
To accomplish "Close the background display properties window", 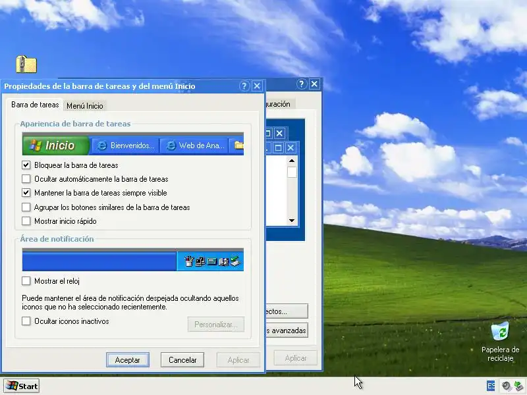I will point(314,84).
